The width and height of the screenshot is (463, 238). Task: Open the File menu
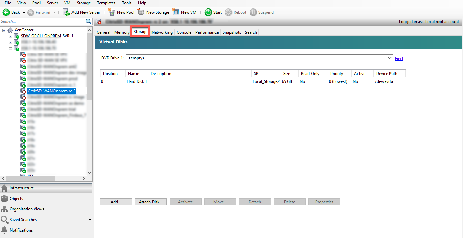tap(8, 3)
